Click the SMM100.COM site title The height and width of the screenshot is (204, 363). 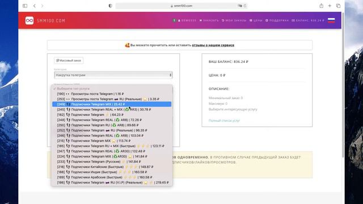coord(51,20)
